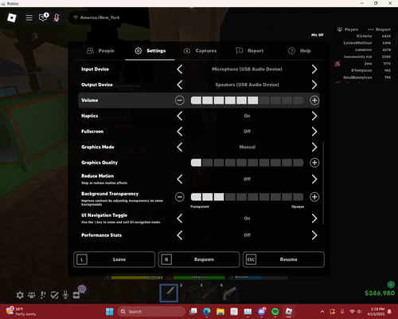Image resolution: width=398 pixels, height=319 pixels.
Task: Click the in-game microphone icon at bottom left
Action: [x=65, y=294]
